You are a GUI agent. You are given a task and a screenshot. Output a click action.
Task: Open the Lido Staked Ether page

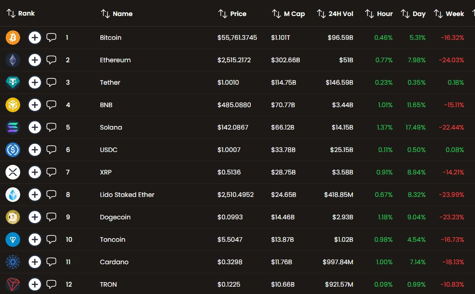[127, 195]
